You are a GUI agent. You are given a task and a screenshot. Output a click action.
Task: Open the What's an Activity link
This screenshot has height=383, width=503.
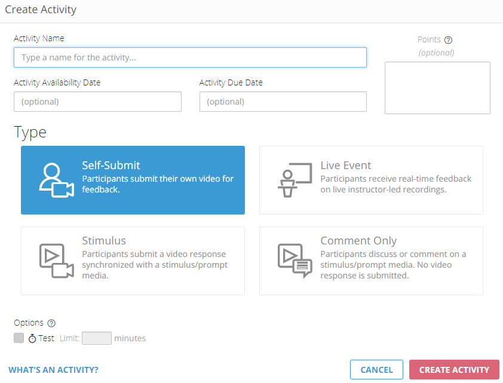pos(54,370)
